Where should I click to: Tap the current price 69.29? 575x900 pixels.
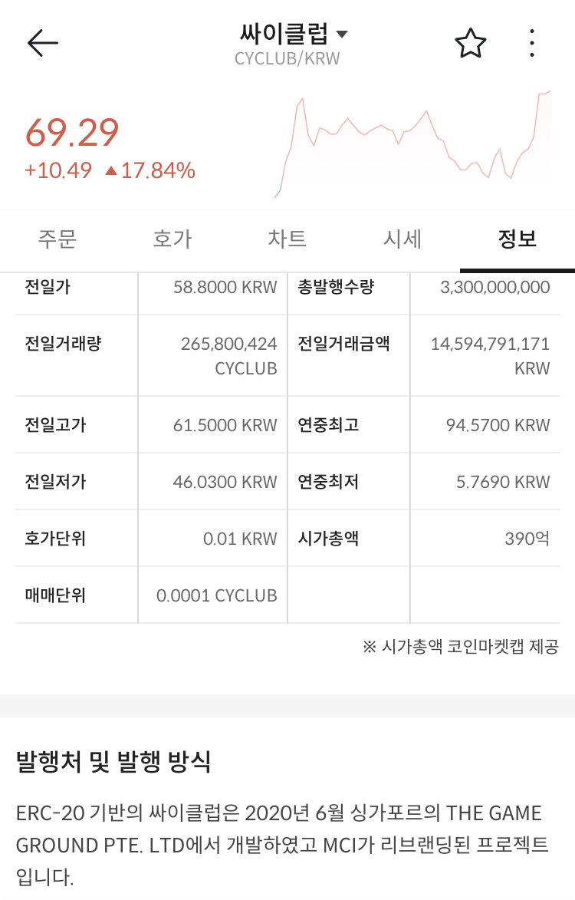(72, 133)
